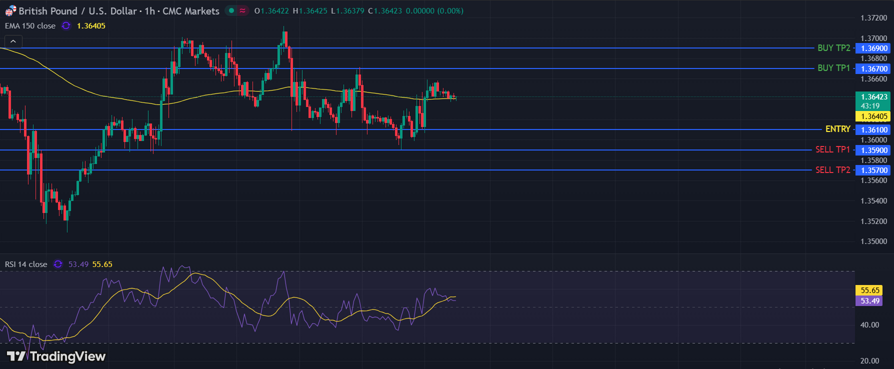Screen dimensions: 894x369
Task: Click the purple refresh icon beside RSI 14
Action: point(58,264)
